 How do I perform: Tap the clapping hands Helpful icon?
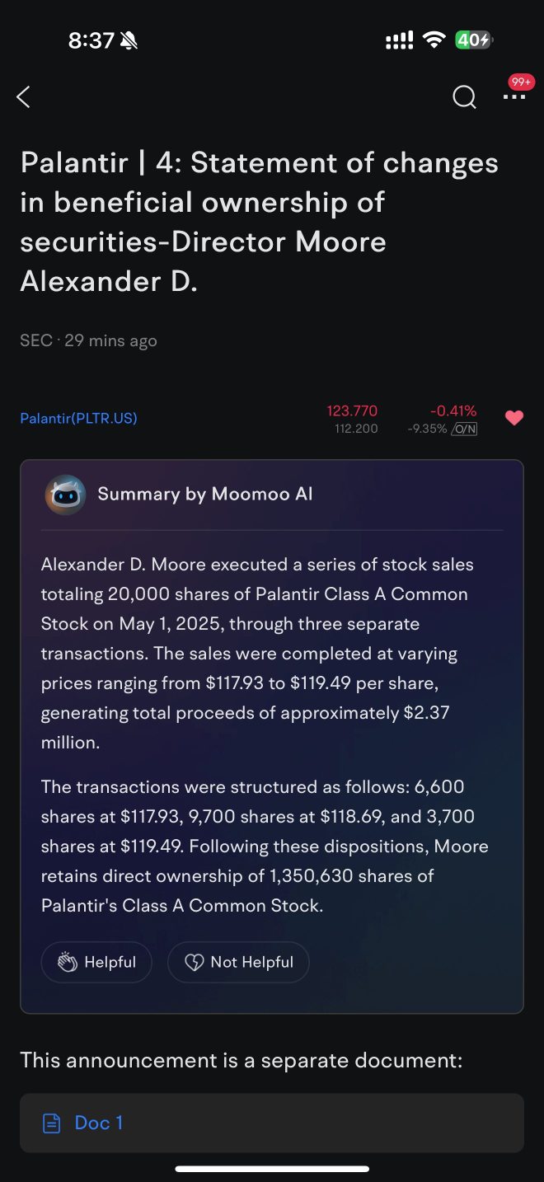click(67, 962)
